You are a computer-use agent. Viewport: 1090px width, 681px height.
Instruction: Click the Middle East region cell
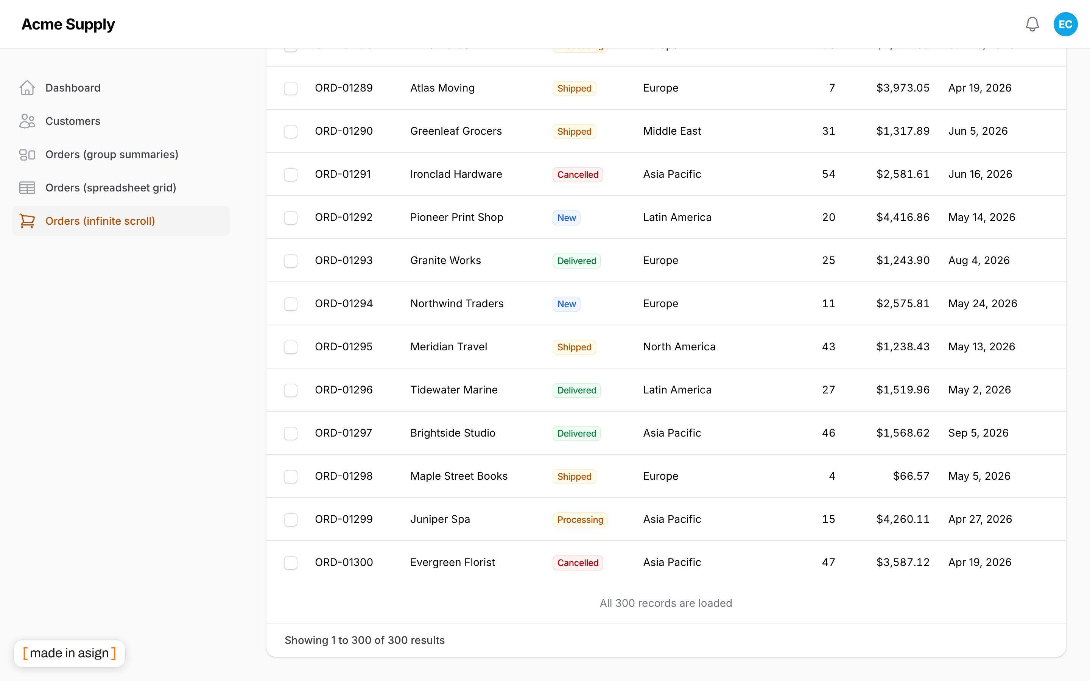[x=672, y=131]
